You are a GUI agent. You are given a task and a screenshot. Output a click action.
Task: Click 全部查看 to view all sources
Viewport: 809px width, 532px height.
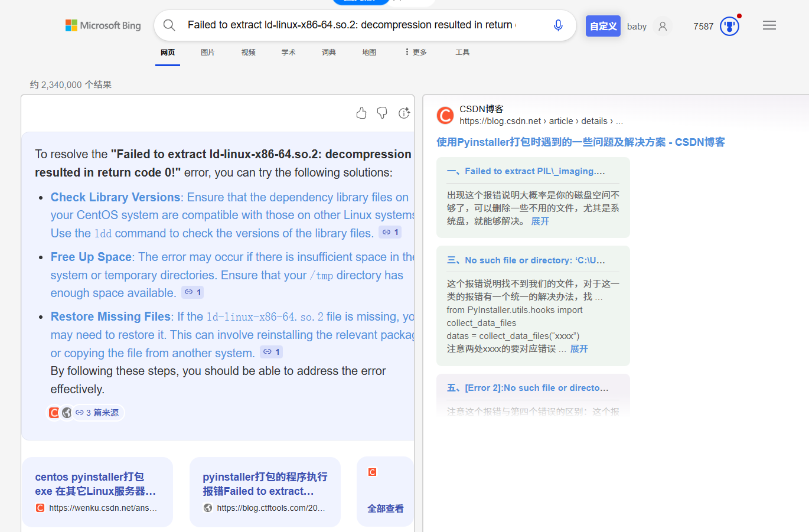click(x=386, y=508)
